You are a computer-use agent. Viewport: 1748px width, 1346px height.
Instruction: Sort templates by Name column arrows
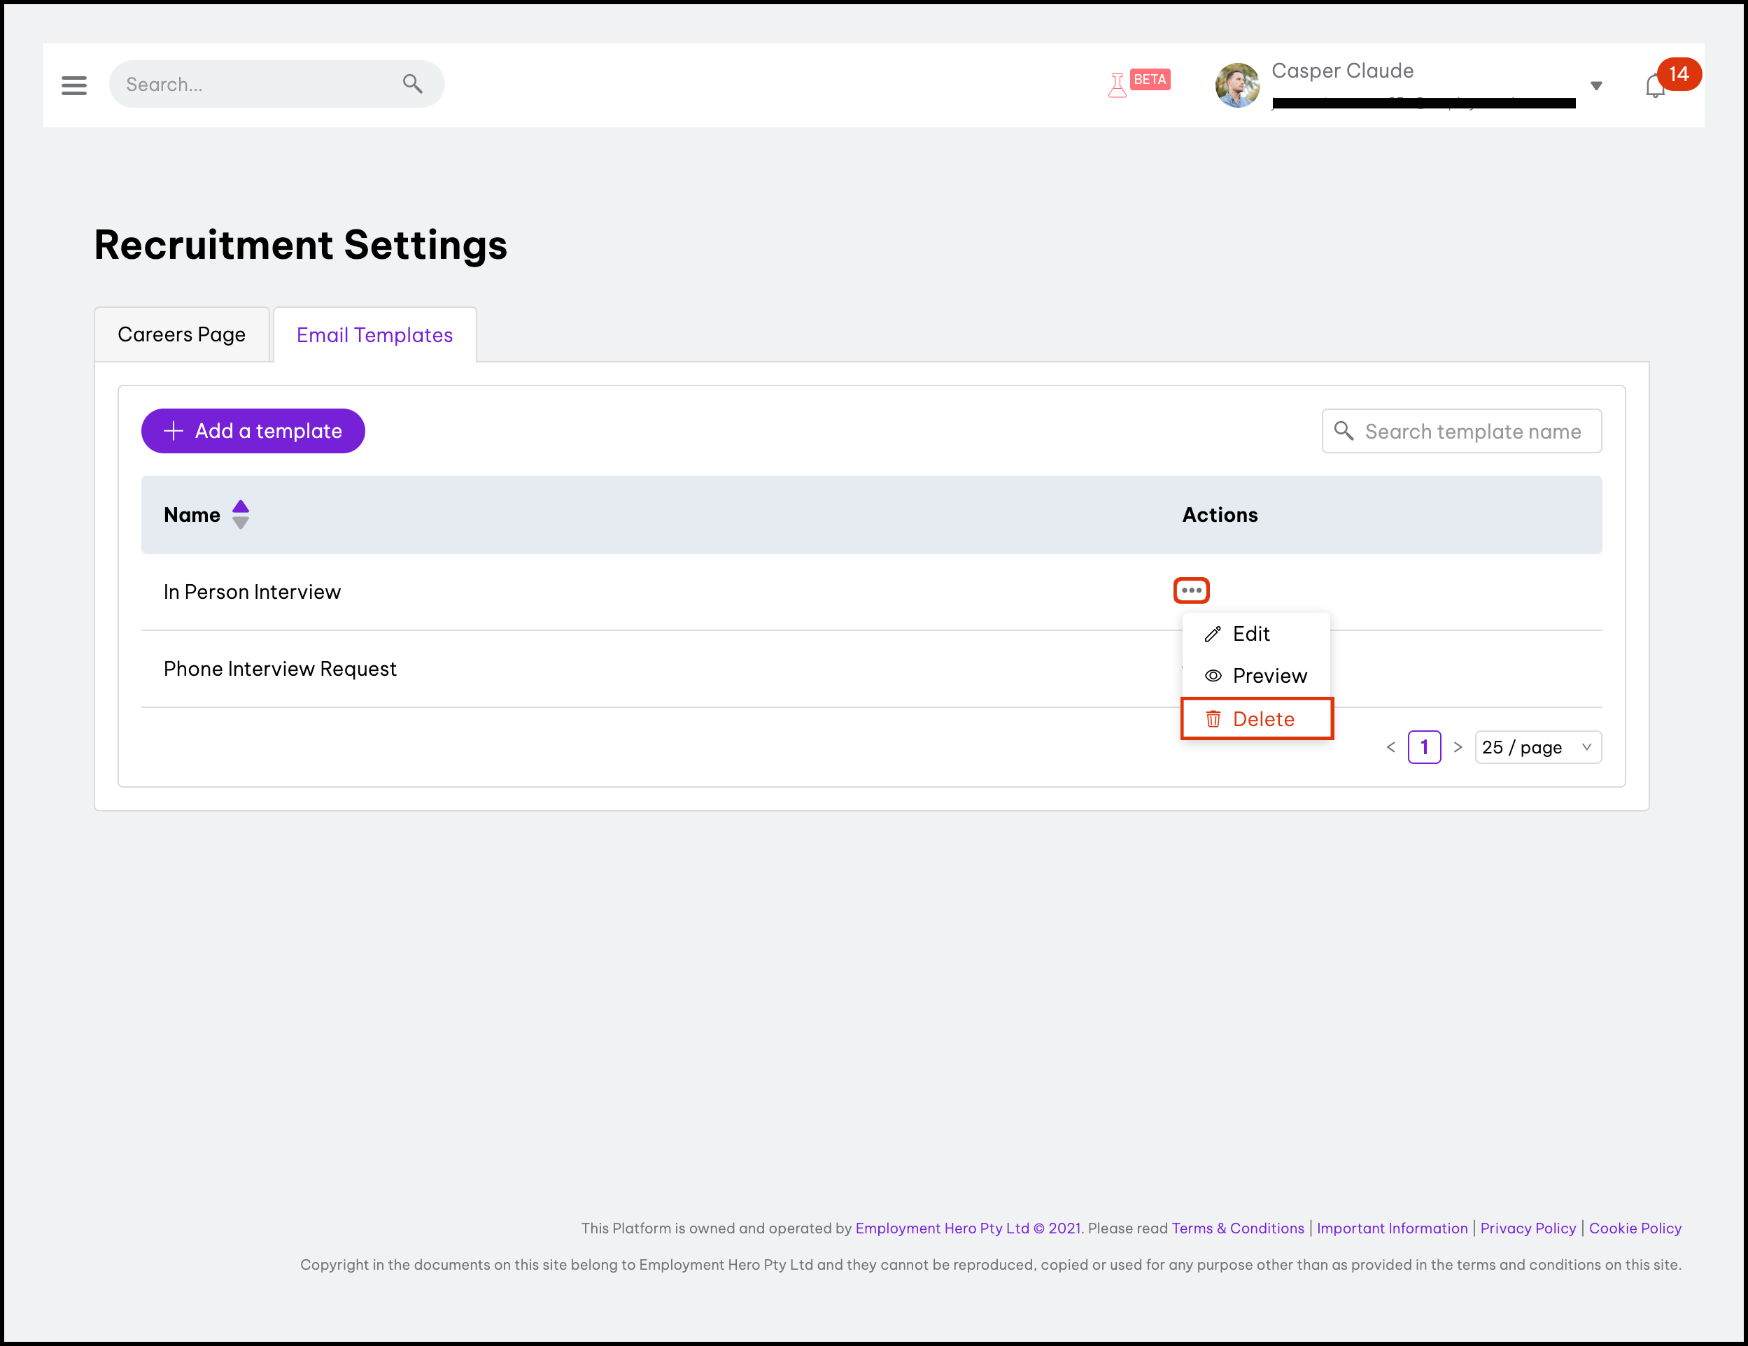click(240, 515)
